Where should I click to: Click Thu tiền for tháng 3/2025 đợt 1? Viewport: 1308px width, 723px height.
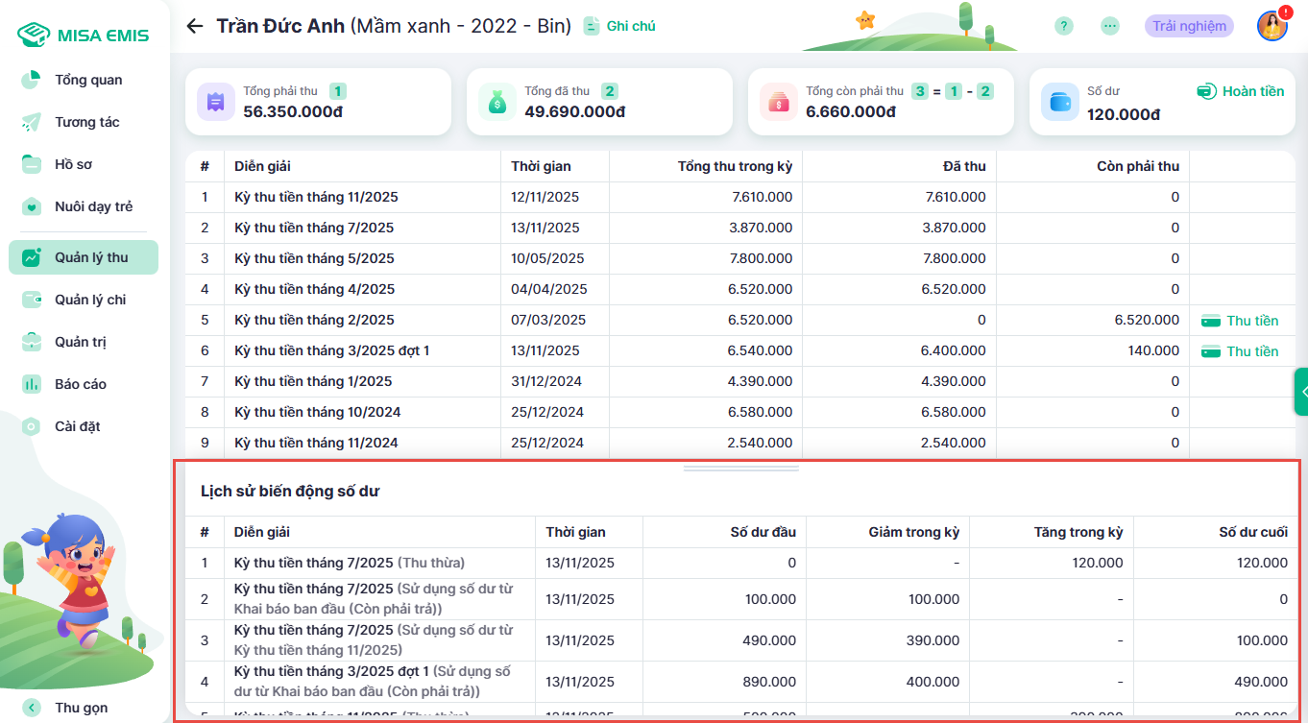click(1241, 351)
